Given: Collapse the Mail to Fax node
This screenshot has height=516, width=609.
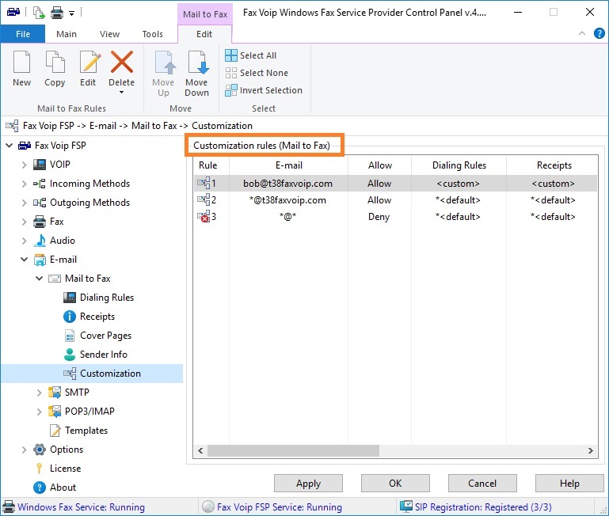Looking at the screenshot, I should point(40,279).
